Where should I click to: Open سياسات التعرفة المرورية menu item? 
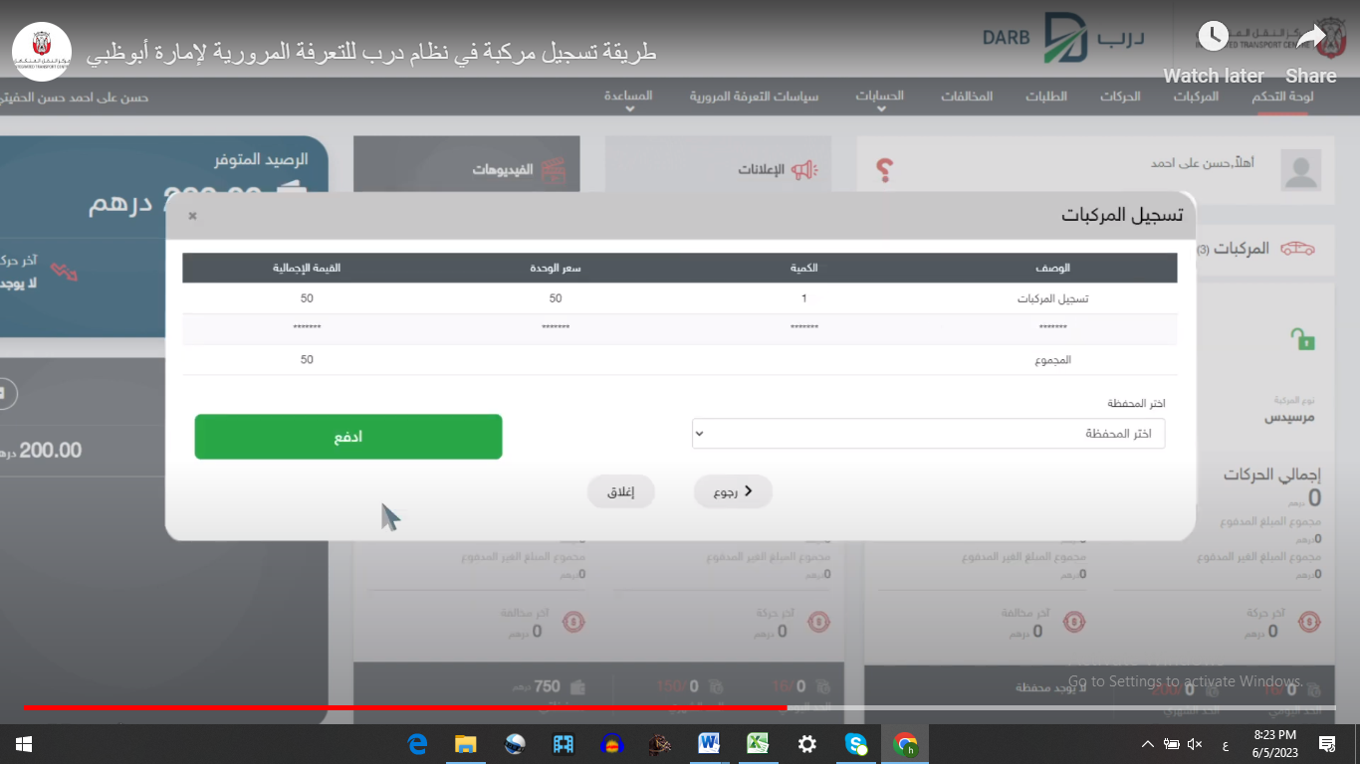[x=754, y=96]
